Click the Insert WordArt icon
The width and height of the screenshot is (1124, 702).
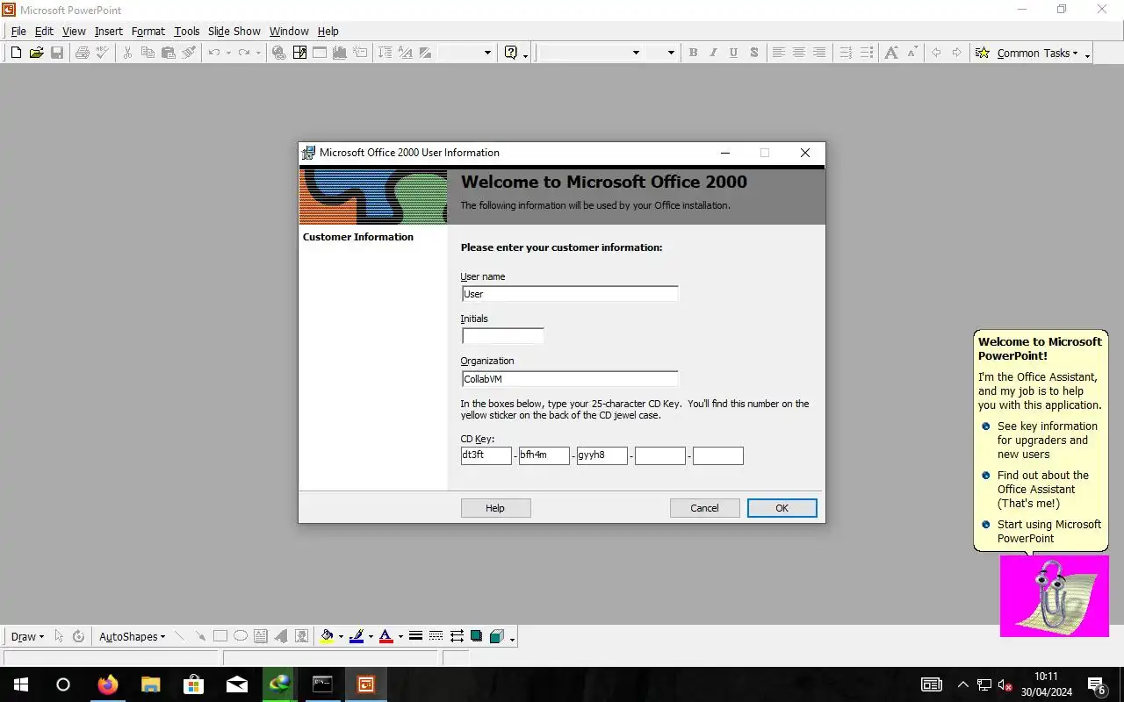coord(281,636)
